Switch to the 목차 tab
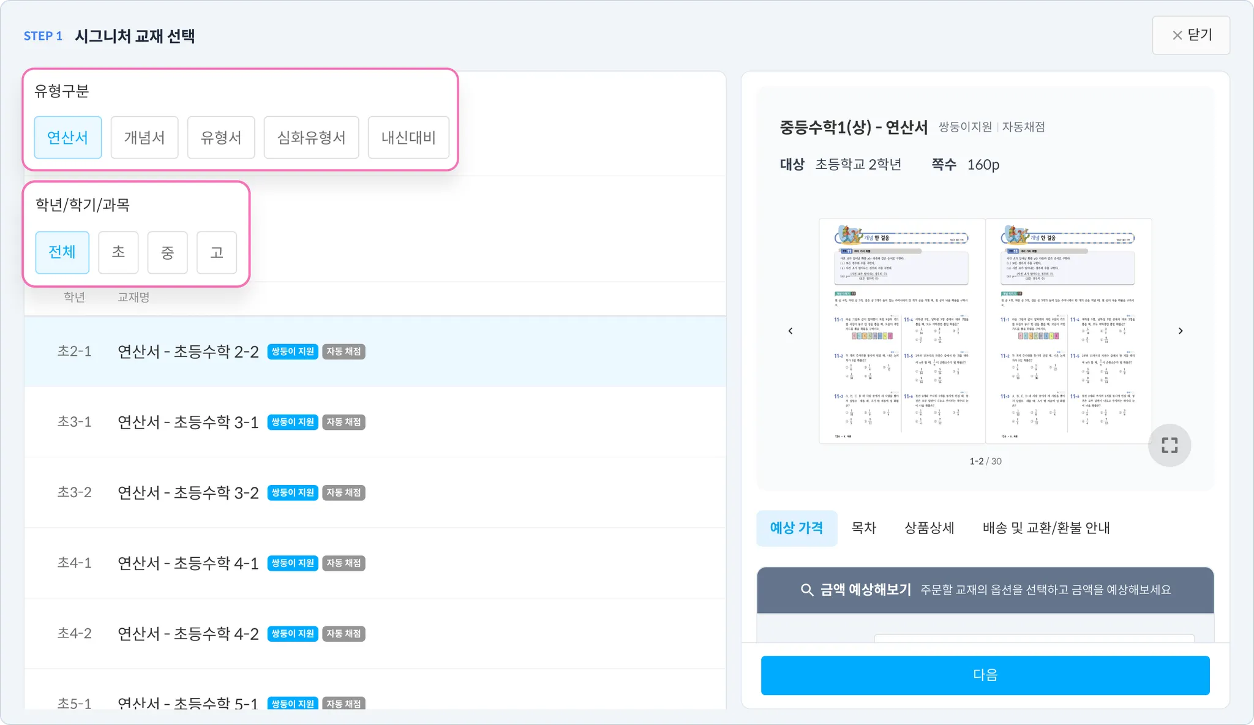The width and height of the screenshot is (1254, 725). (x=863, y=528)
